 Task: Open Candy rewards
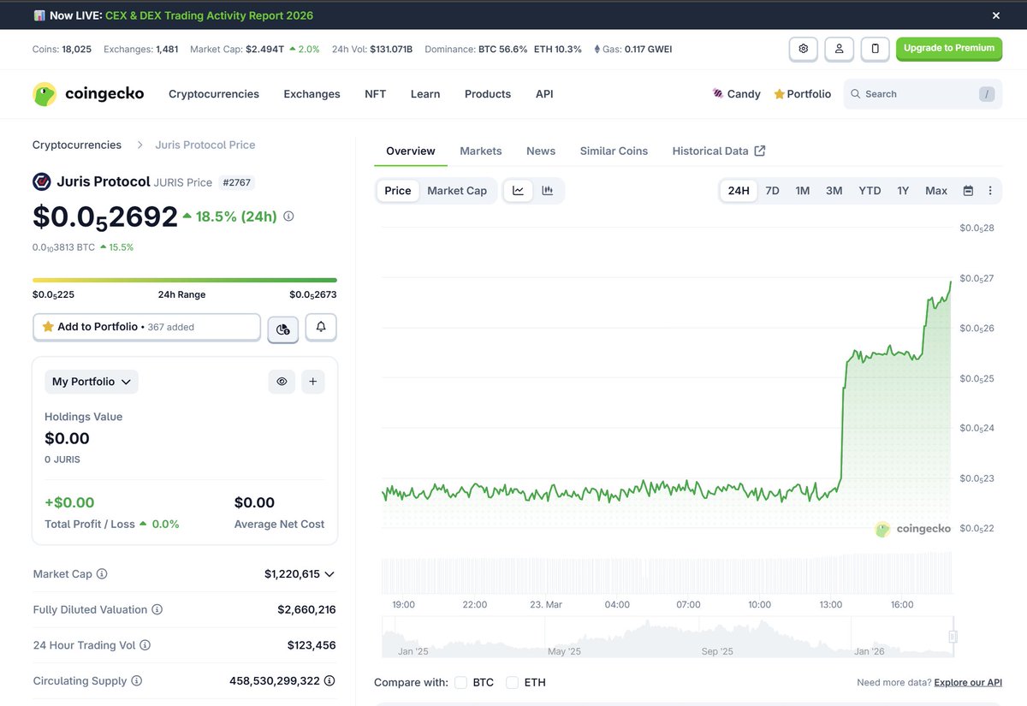(x=736, y=94)
